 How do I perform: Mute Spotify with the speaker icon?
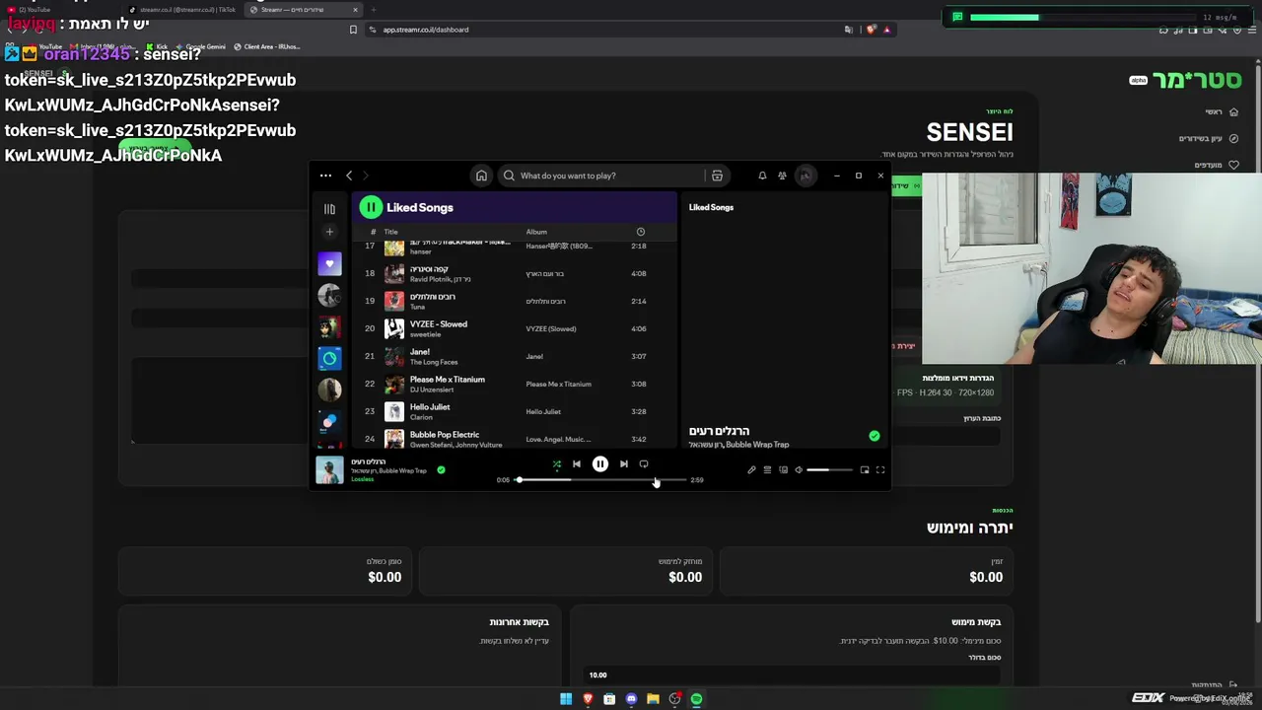click(x=799, y=470)
